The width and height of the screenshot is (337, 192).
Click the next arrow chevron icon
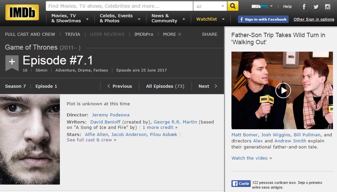pyautogui.click(x=216, y=86)
